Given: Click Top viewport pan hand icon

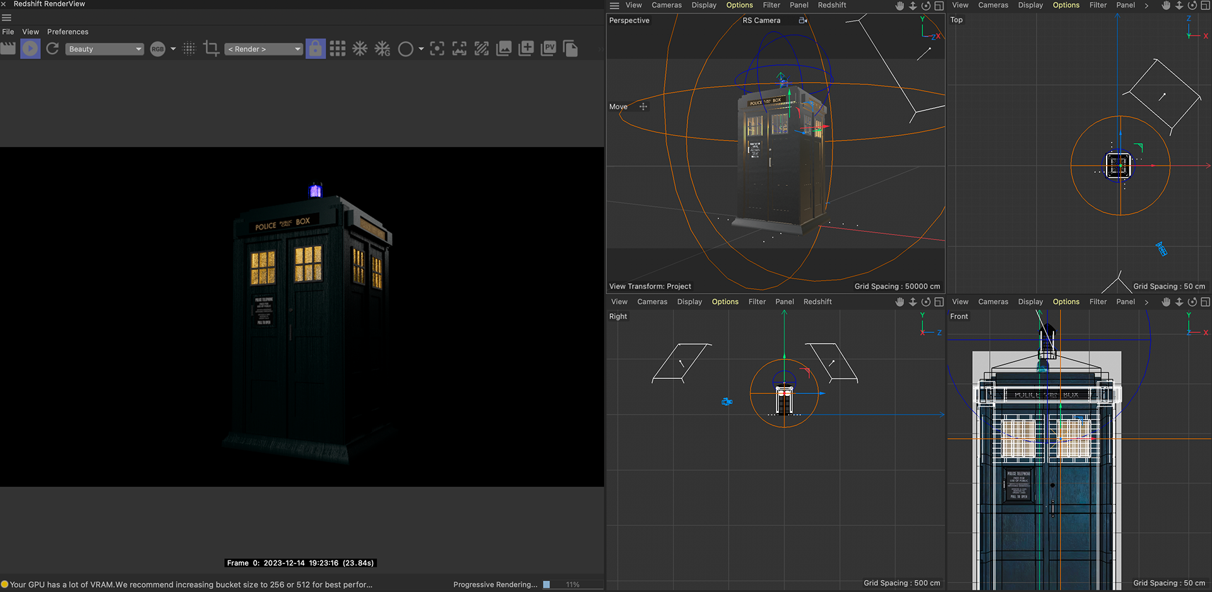Looking at the screenshot, I should (1166, 6).
